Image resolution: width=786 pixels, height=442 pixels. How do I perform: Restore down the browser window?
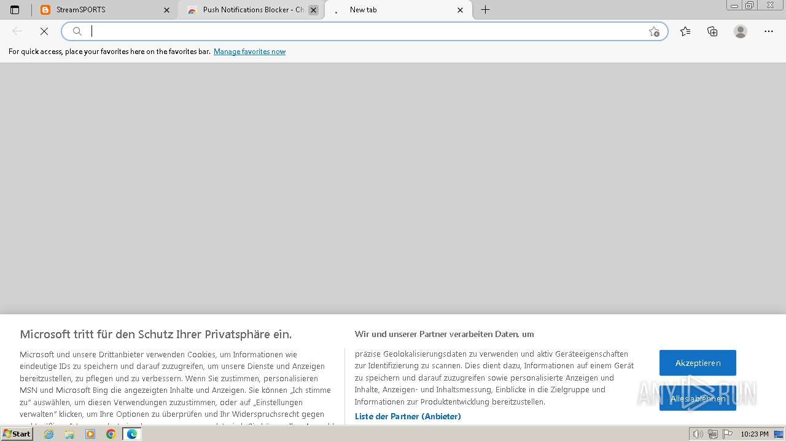pyautogui.click(x=750, y=6)
